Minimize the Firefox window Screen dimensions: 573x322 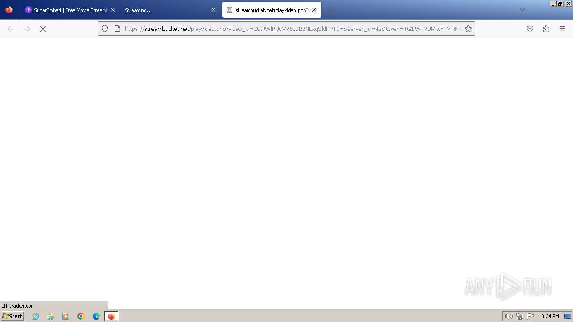coord(553,4)
